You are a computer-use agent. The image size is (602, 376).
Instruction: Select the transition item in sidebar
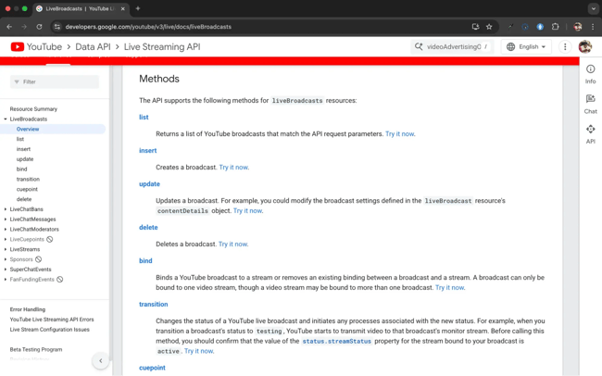point(28,180)
